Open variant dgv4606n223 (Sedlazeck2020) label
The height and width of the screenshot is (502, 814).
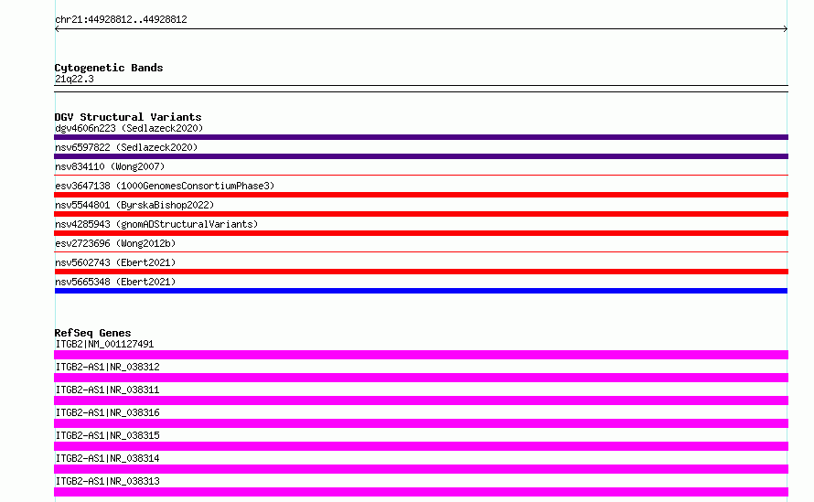click(129, 128)
